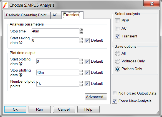The height and width of the screenshot is (117, 162).
Task: Uncheck Default for Start saving data
Action: click(87, 40)
